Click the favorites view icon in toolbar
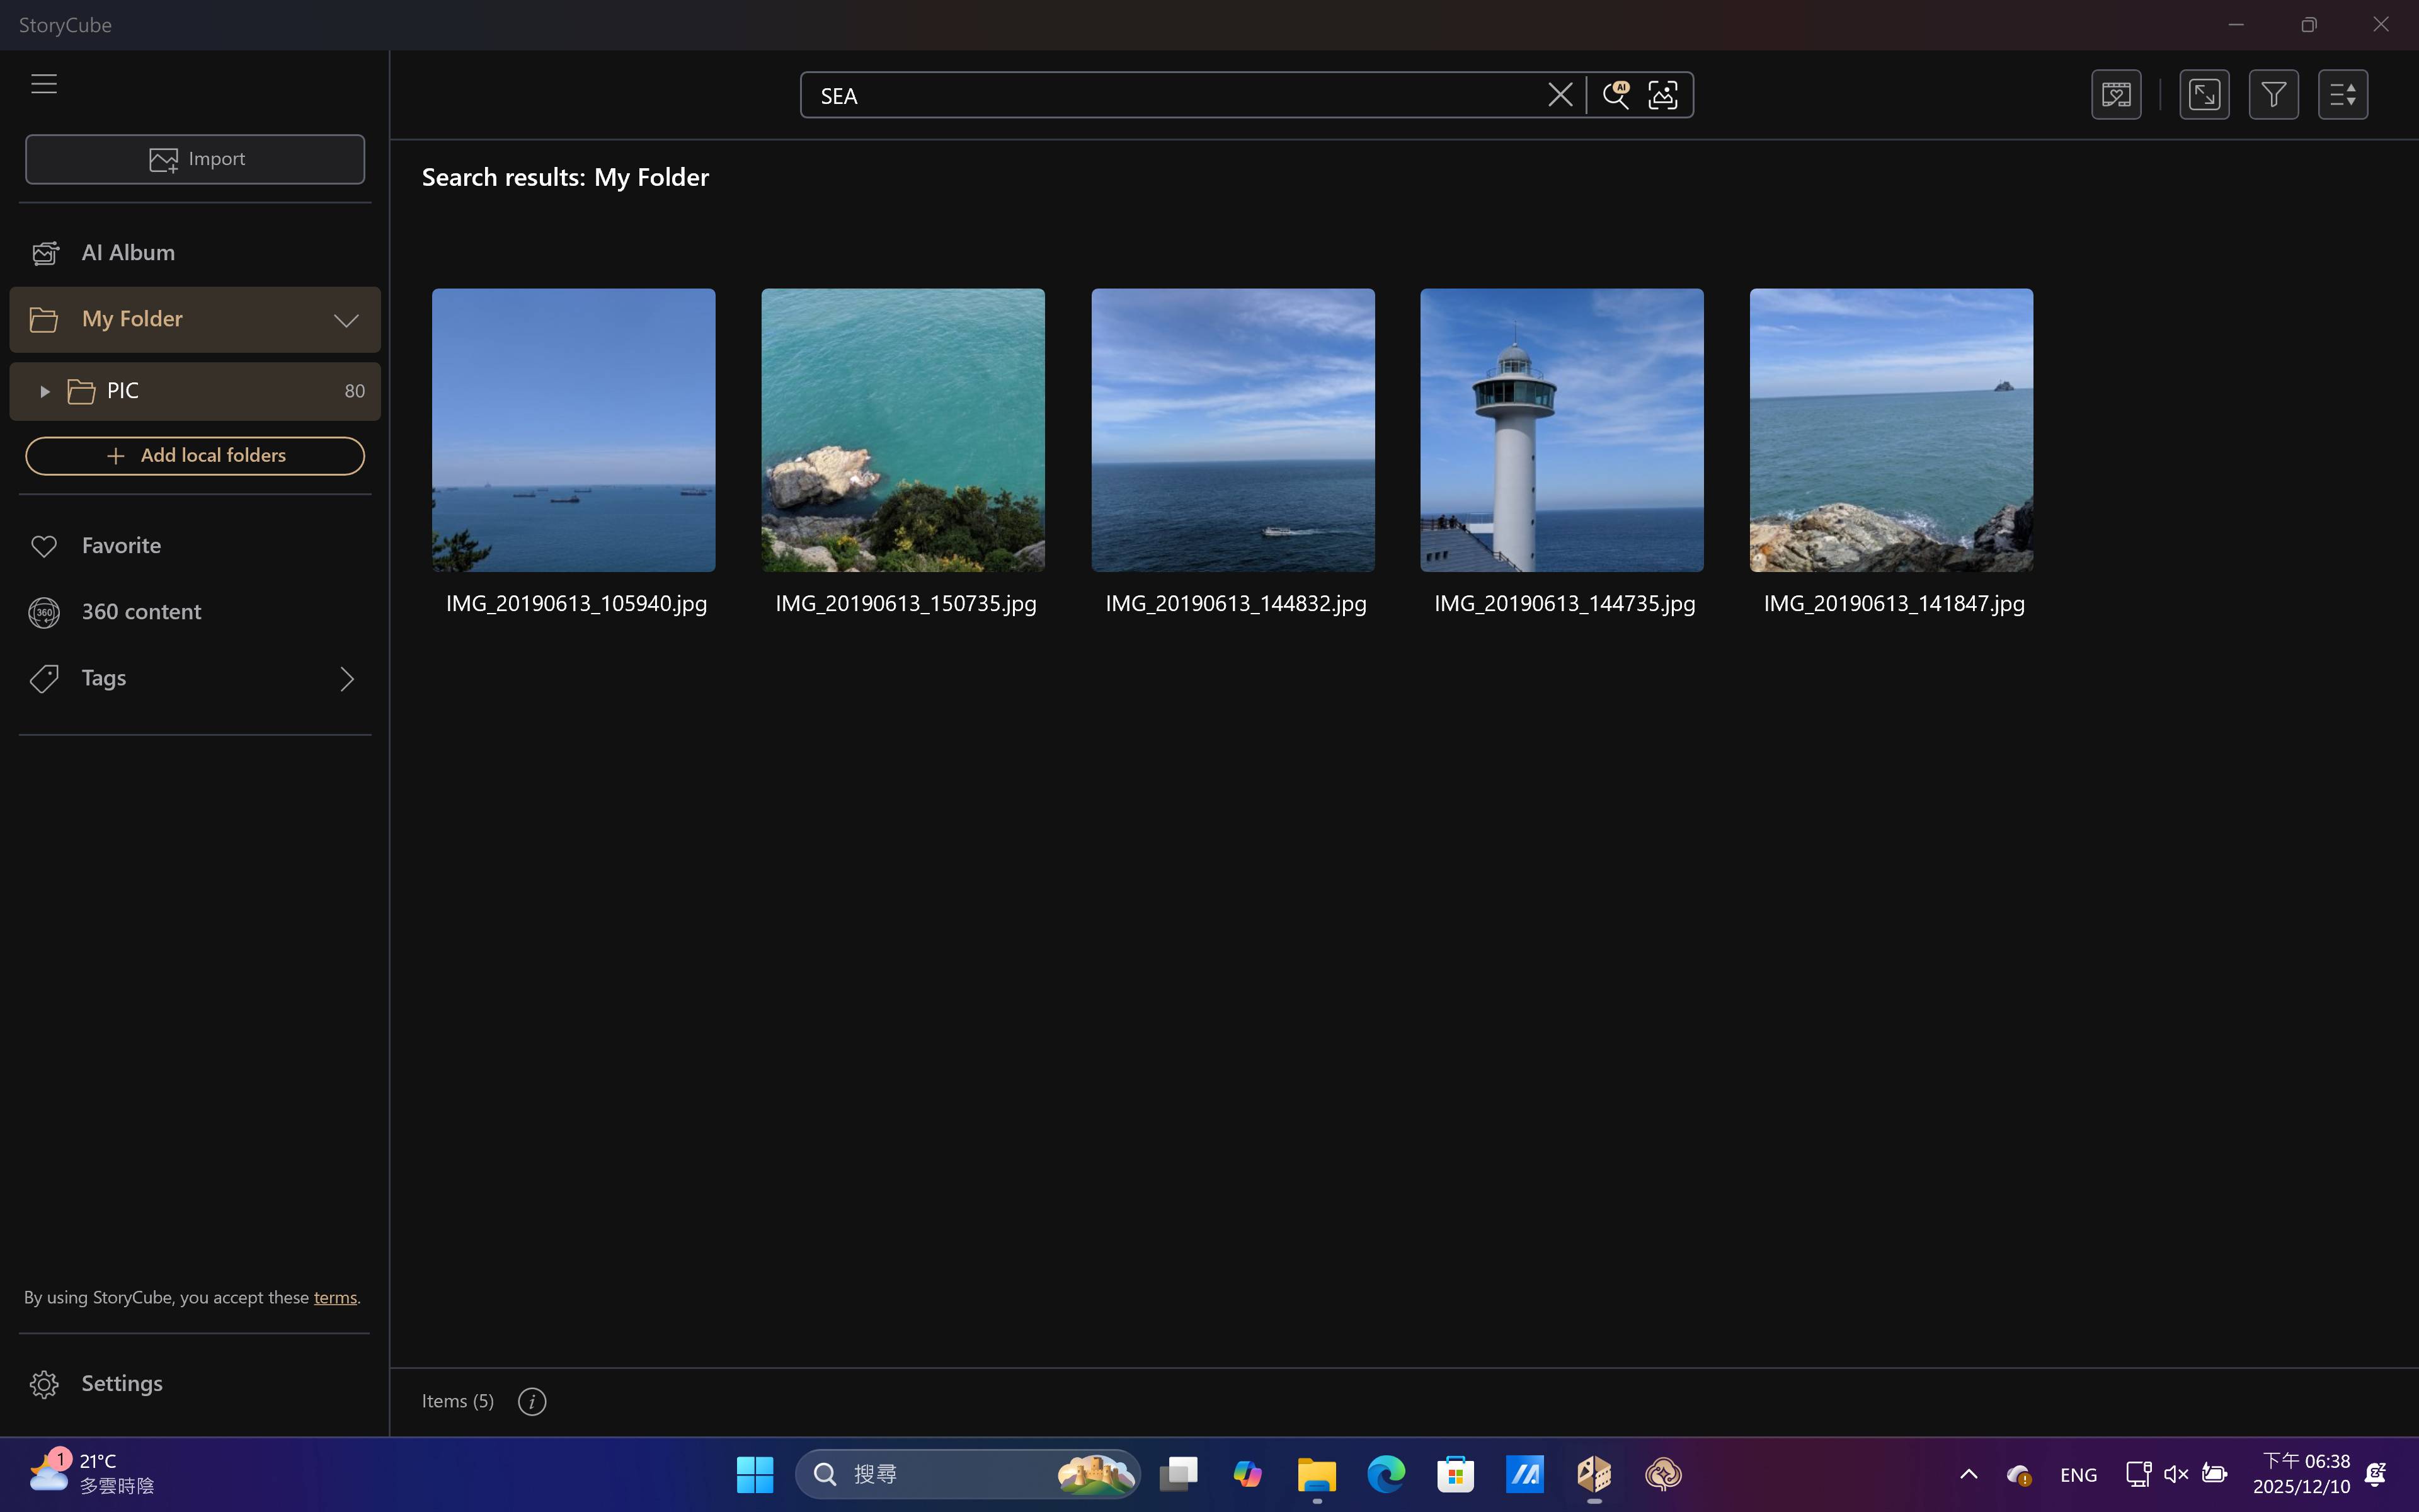Screen dimensions: 2419x1512 tap(2116, 95)
